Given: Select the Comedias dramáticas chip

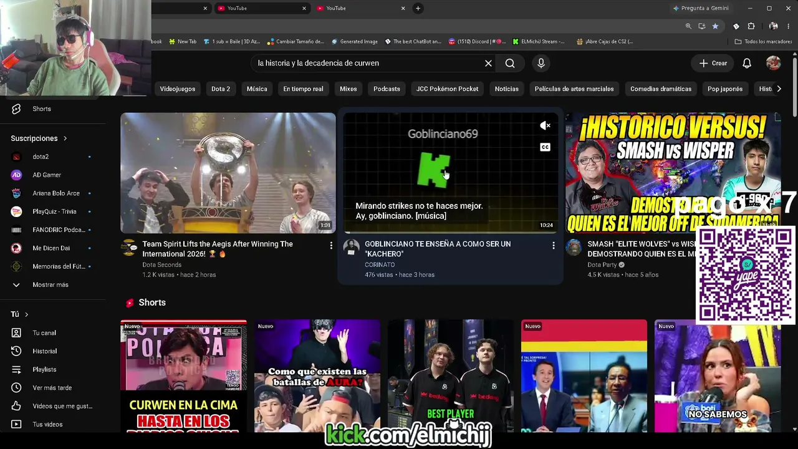Looking at the screenshot, I should tap(661, 89).
